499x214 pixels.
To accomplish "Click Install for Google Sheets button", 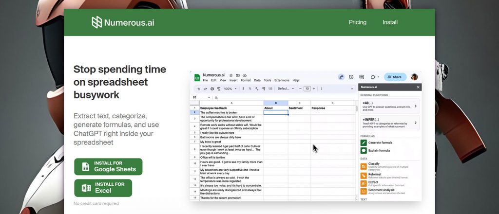I will tap(108, 166).
